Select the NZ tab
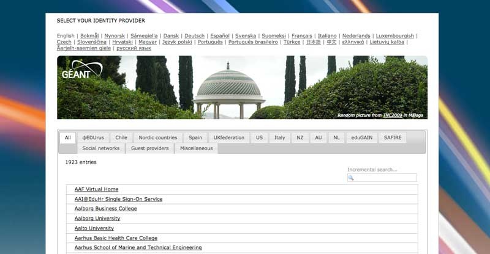 pyautogui.click(x=300, y=138)
